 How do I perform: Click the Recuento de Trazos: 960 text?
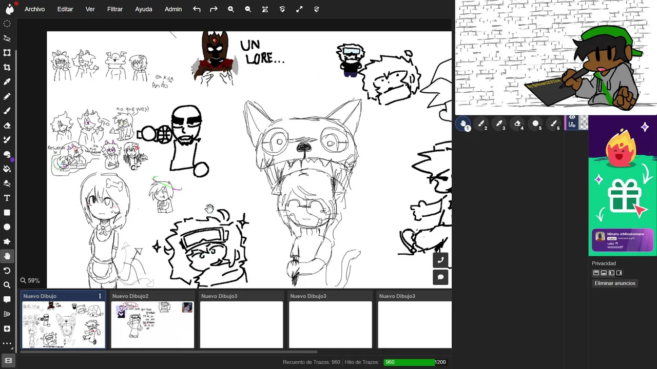pos(312,362)
